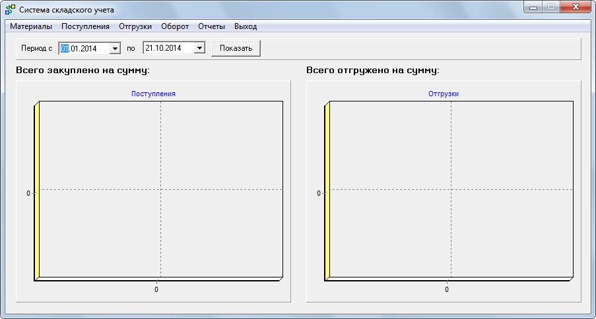
Task: Click the 'Всего отгружено на сумму:' label
Action: [373, 71]
